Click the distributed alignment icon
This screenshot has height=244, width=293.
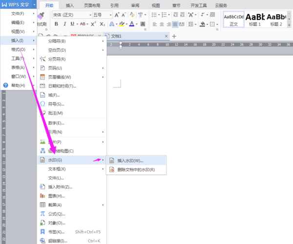(x=182, y=24)
